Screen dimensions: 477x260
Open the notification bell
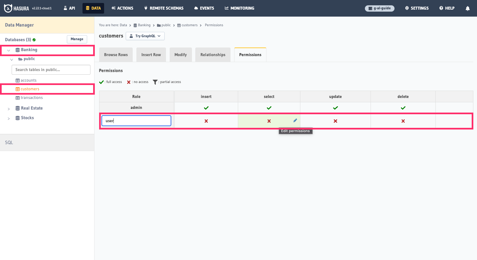468,8
